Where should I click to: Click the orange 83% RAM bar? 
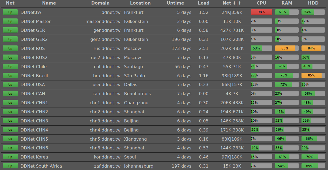pos(286,48)
